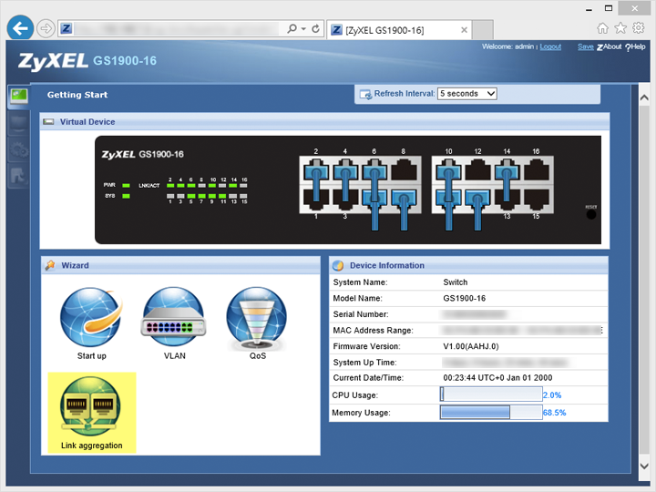656x492 pixels.
Task: Click the RESET button on virtual switch
Action: [x=591, y=214]
